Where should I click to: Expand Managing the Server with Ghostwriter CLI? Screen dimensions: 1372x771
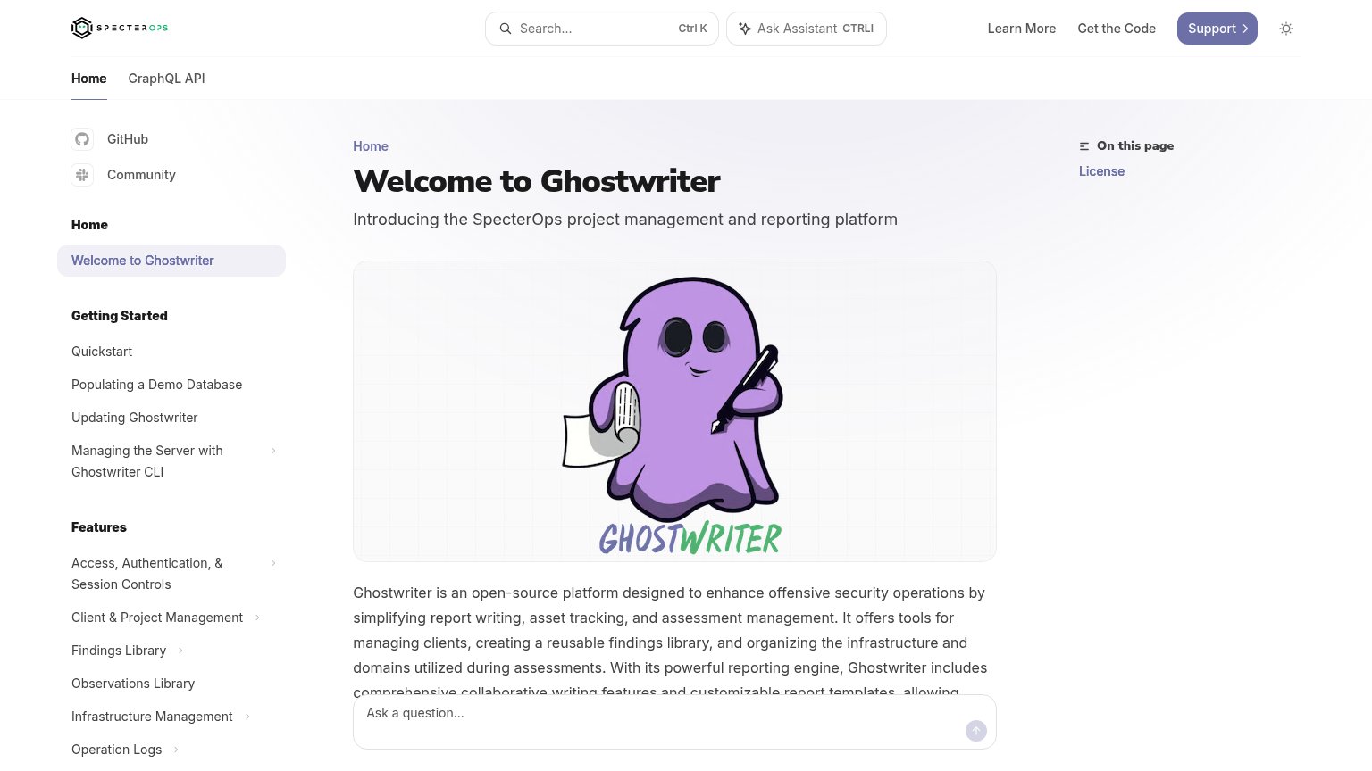273,451
